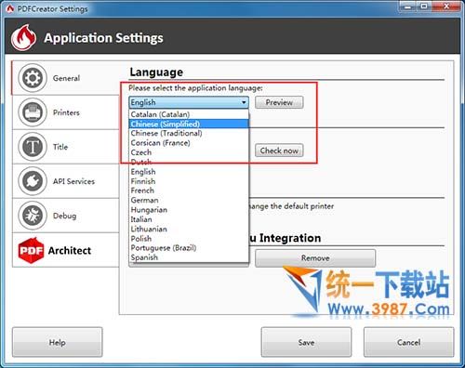The width and height of the screenshot is (465, 368).
Task: Select Czech from the language list
Action: (189, 152)
